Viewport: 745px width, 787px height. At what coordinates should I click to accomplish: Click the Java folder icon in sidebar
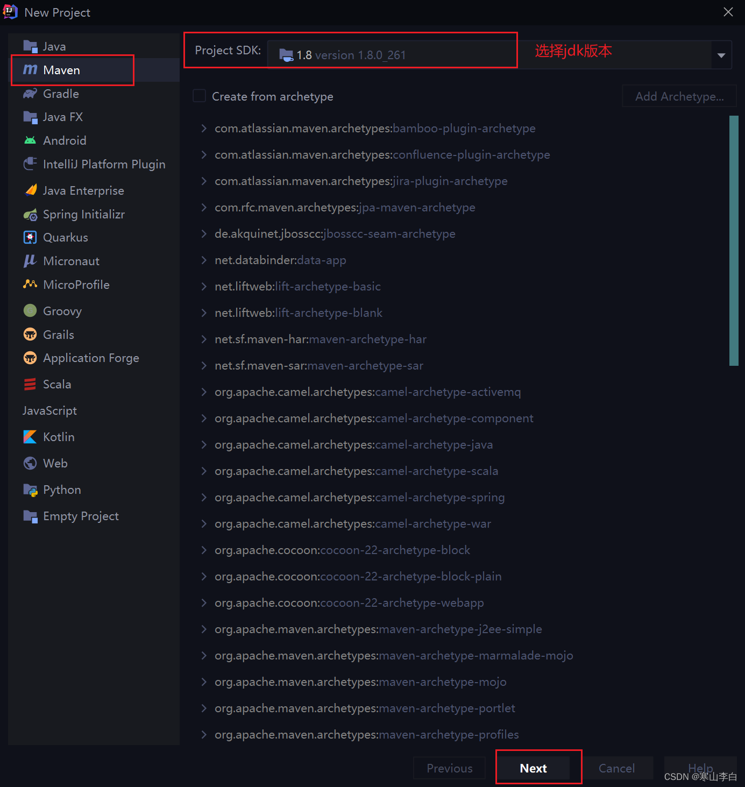[30, 46]
